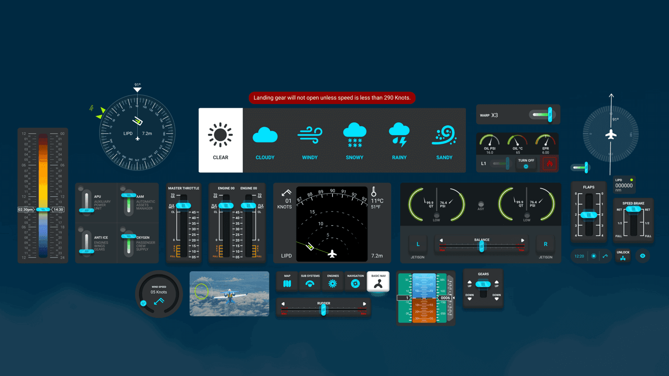This screenshot has height=376, width=669.
Task: Select the Windy weather icon
Action: (x=310, y=136)
